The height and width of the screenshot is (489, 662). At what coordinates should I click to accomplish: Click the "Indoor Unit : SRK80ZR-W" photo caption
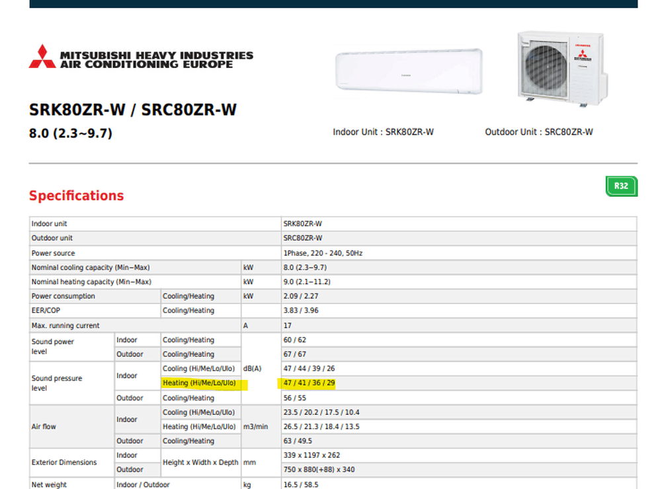coord(384,132)
